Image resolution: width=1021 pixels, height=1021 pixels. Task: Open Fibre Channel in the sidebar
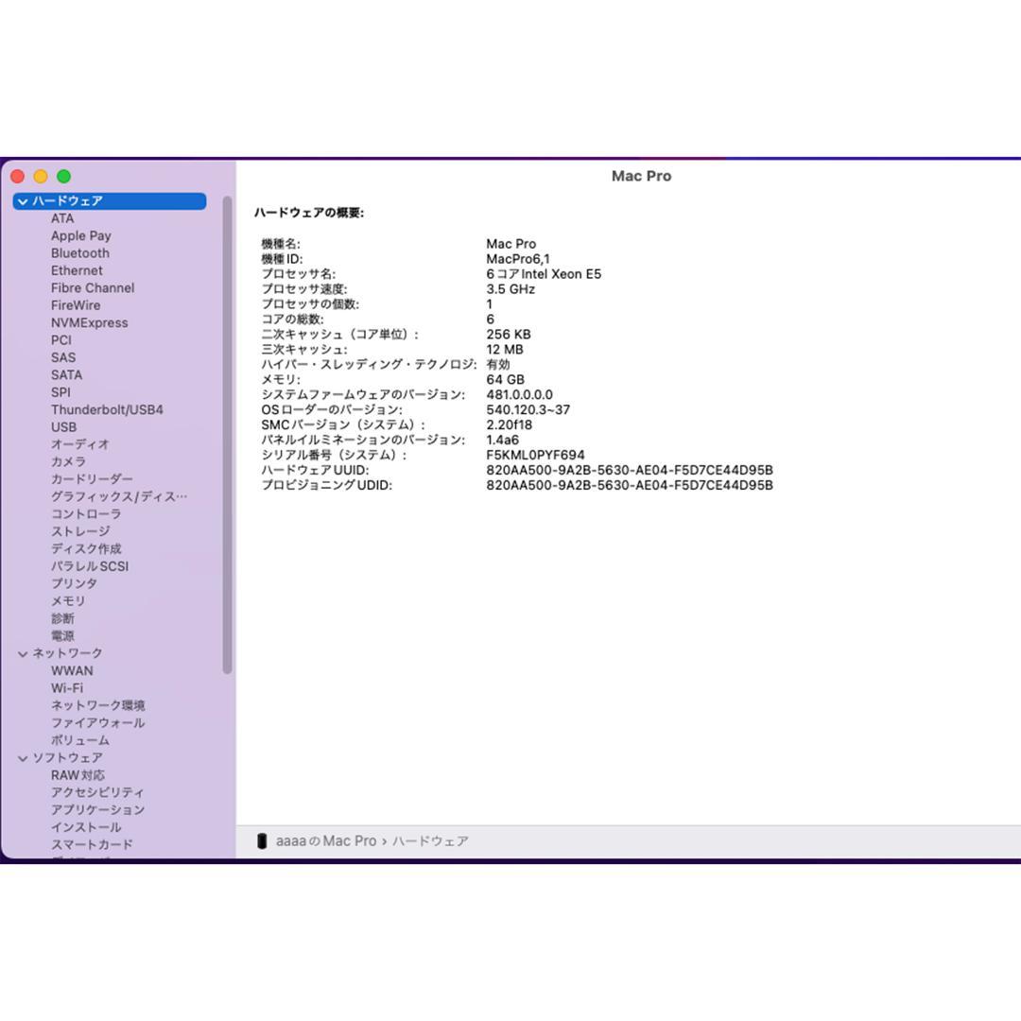[93, 287]
